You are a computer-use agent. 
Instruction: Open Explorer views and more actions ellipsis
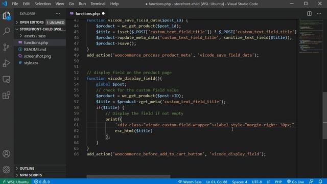(58, 14)
